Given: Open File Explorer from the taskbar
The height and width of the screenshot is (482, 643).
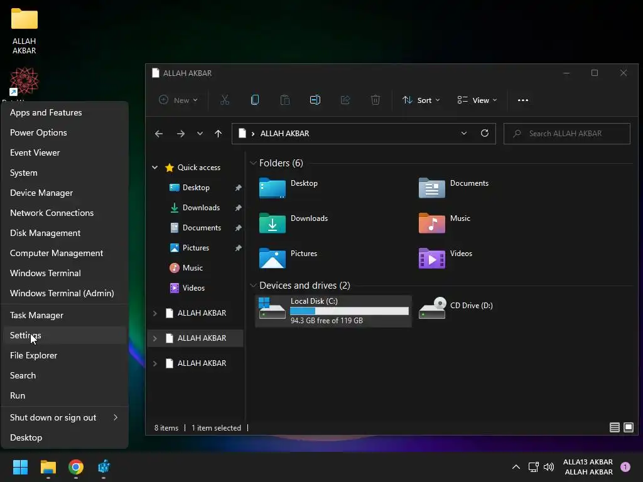Looking at the screenshot, I should click(48, 467).
